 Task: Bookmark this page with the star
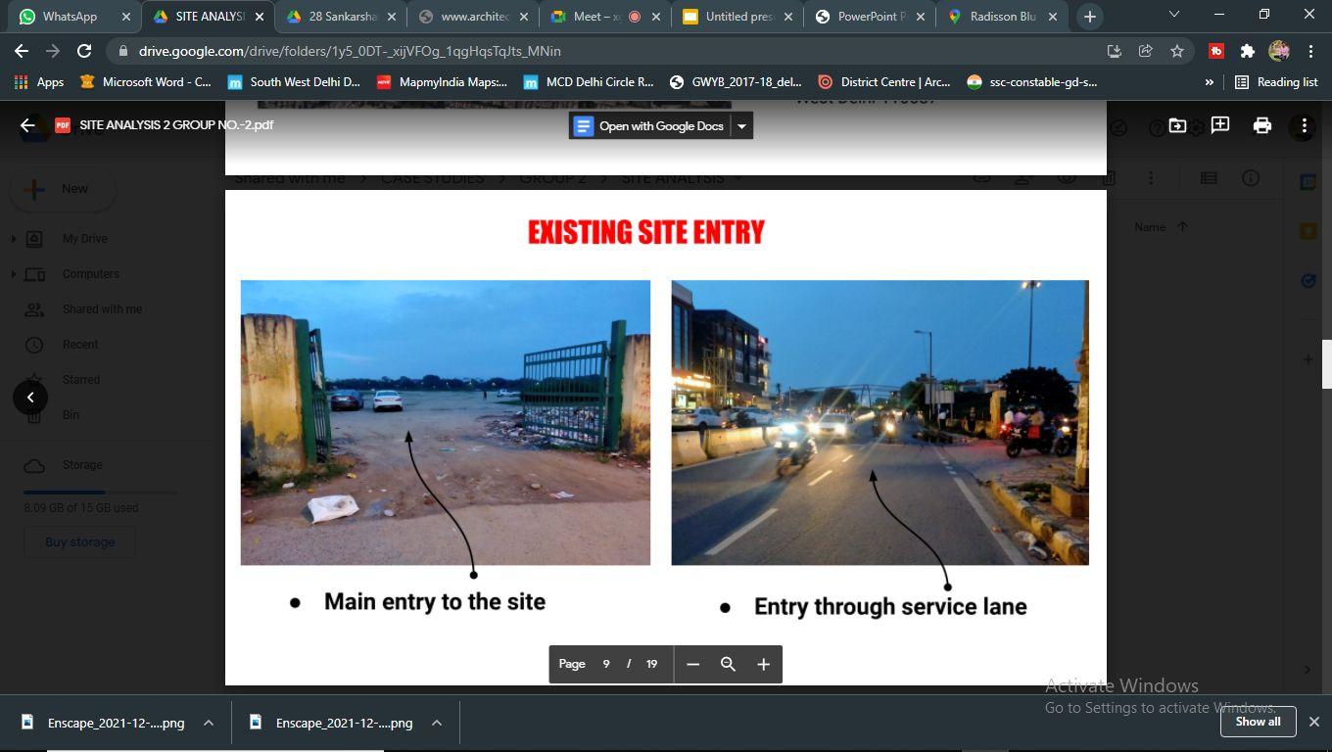pyautogui.click(x=1177, y=51)
